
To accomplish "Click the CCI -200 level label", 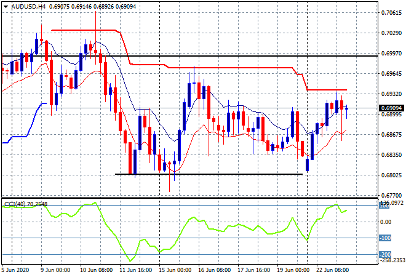I will 385,254.
